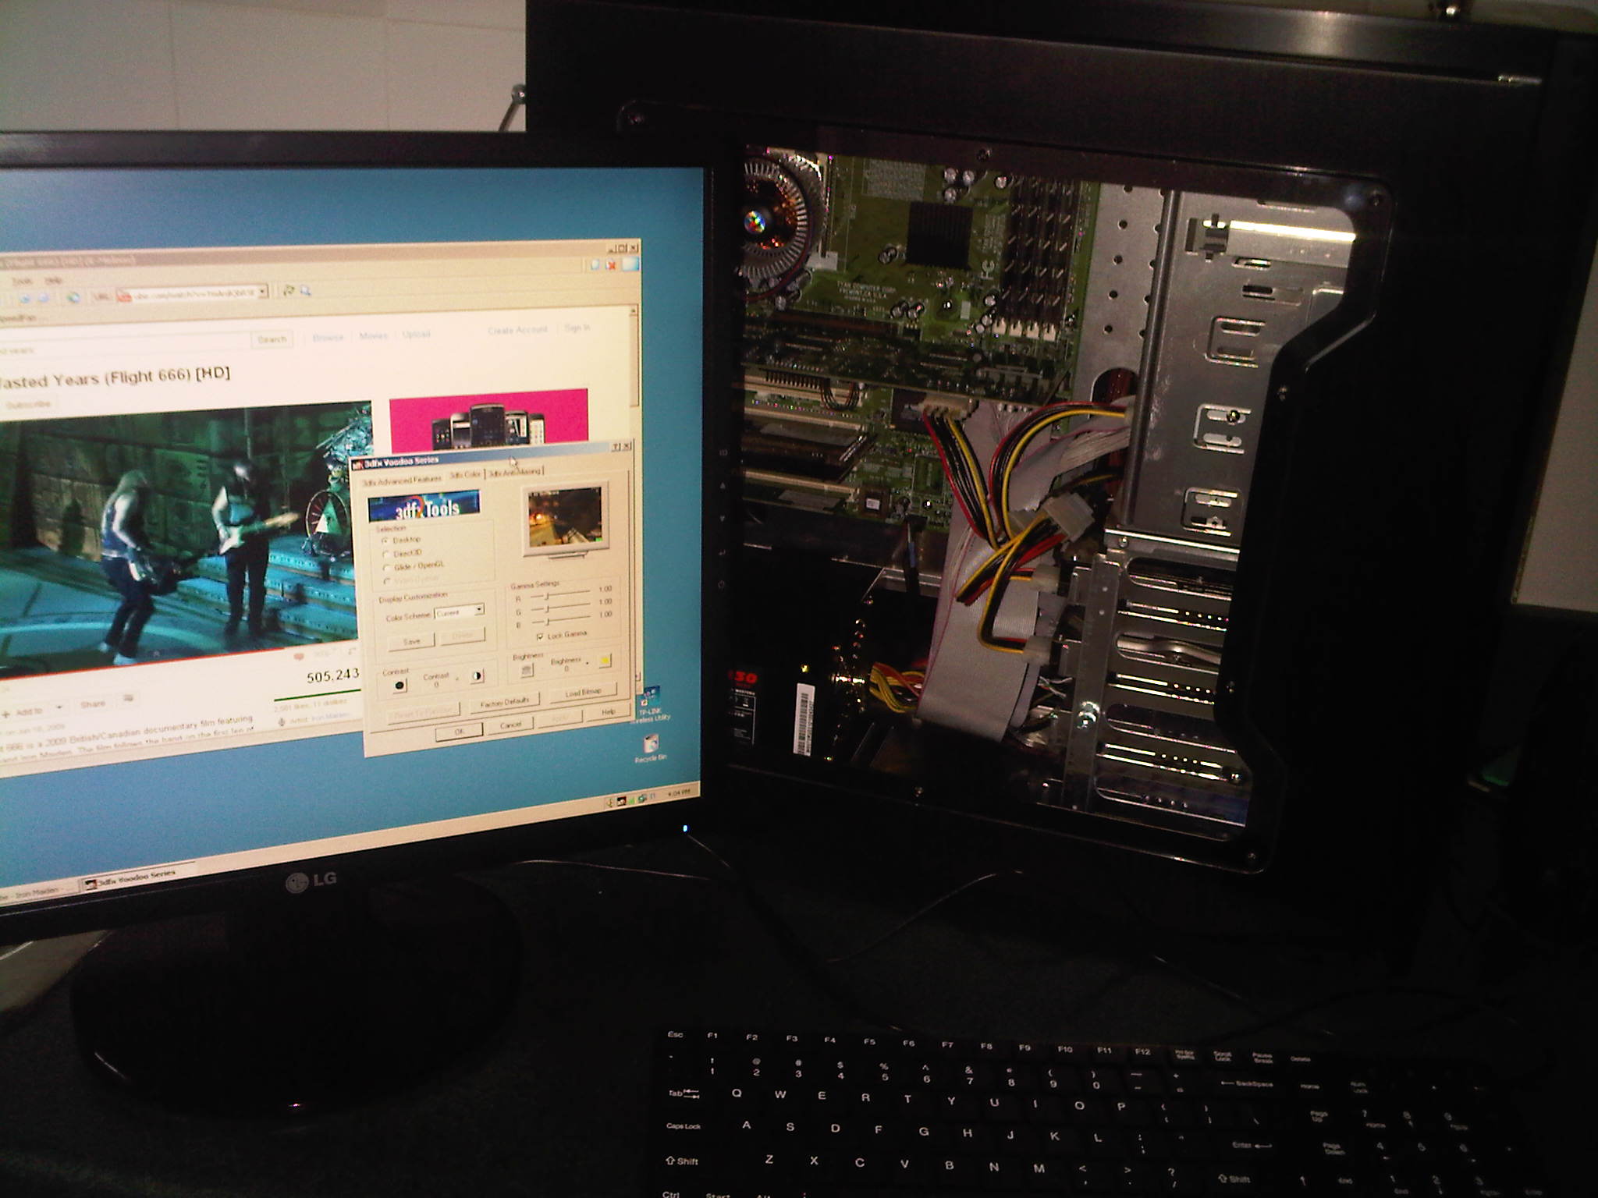Click the decrease brightness dim icon
Image resolution: width=1598 pixels, height=1198 pixels.
pos(527,669)
